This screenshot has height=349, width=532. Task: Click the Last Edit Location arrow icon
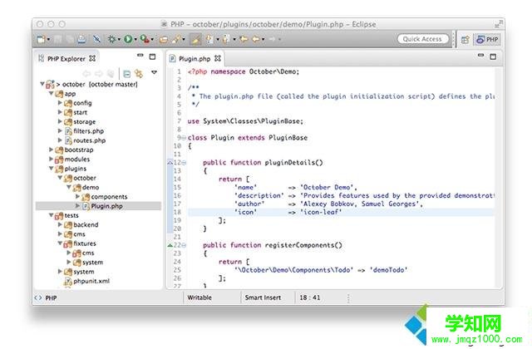point(244,39)
